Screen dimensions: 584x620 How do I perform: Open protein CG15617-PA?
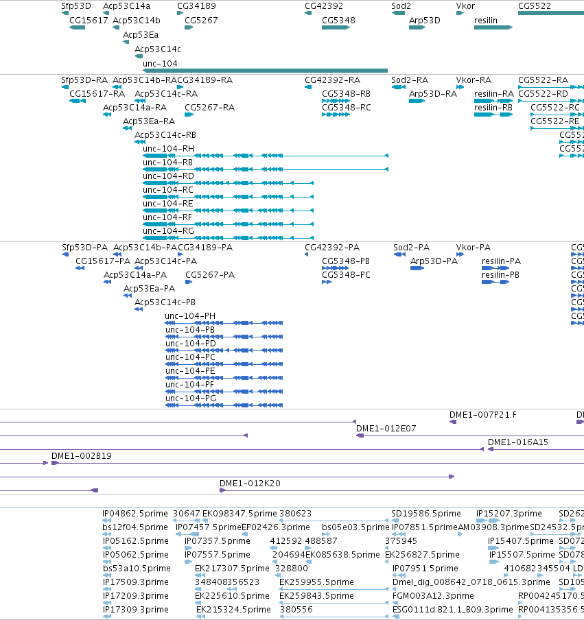pos(80,268)
